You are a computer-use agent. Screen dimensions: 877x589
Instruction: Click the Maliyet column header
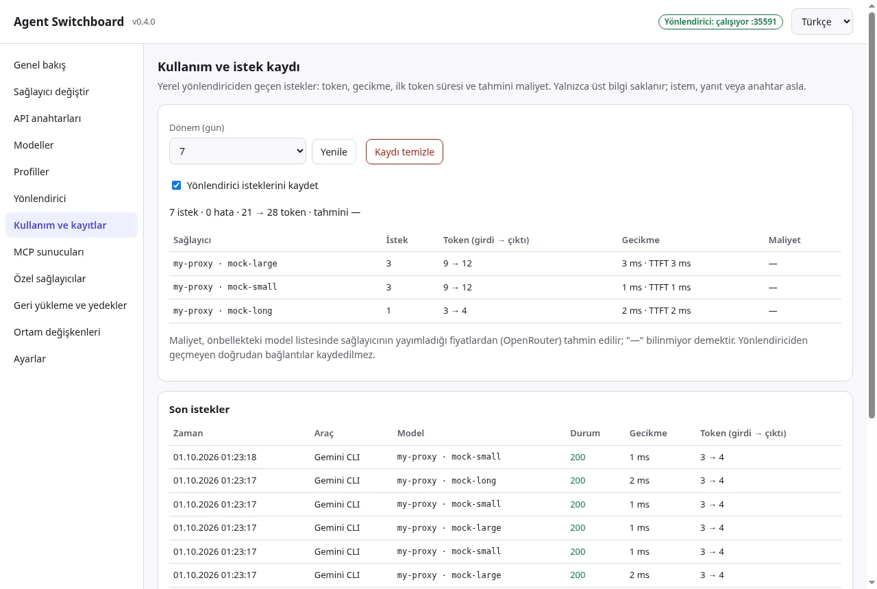coord(785,240)
